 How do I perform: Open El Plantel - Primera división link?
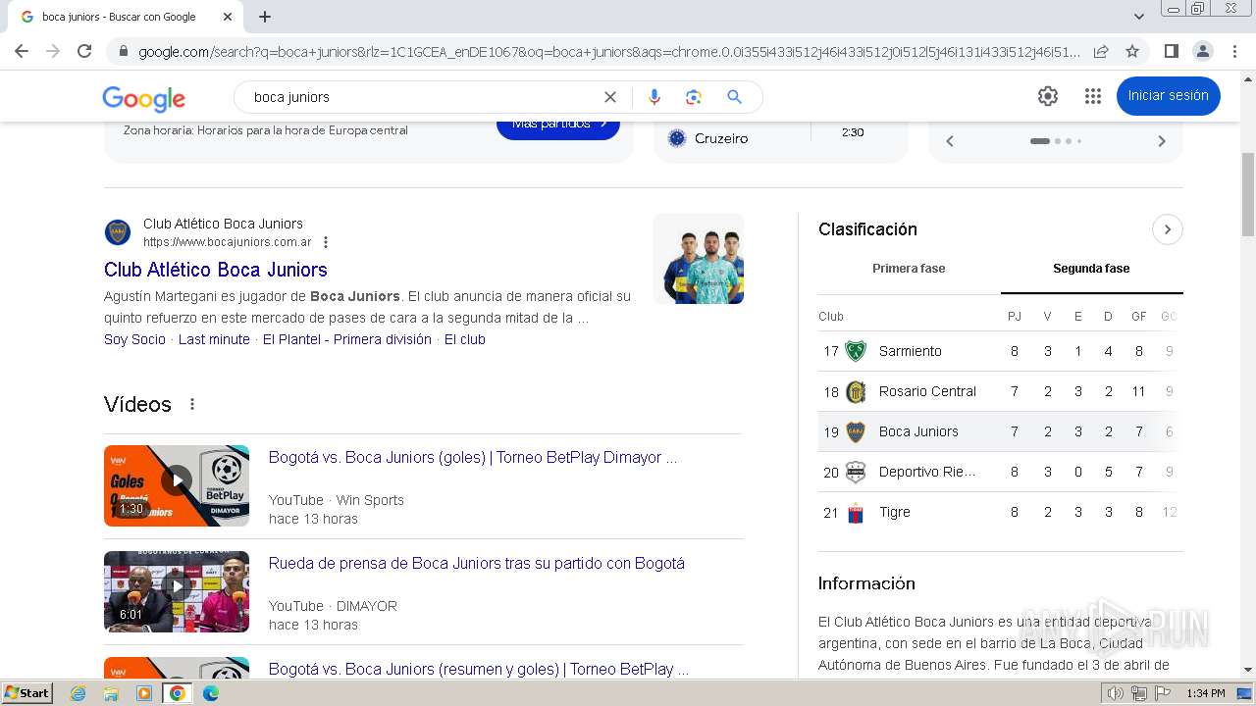347,339
